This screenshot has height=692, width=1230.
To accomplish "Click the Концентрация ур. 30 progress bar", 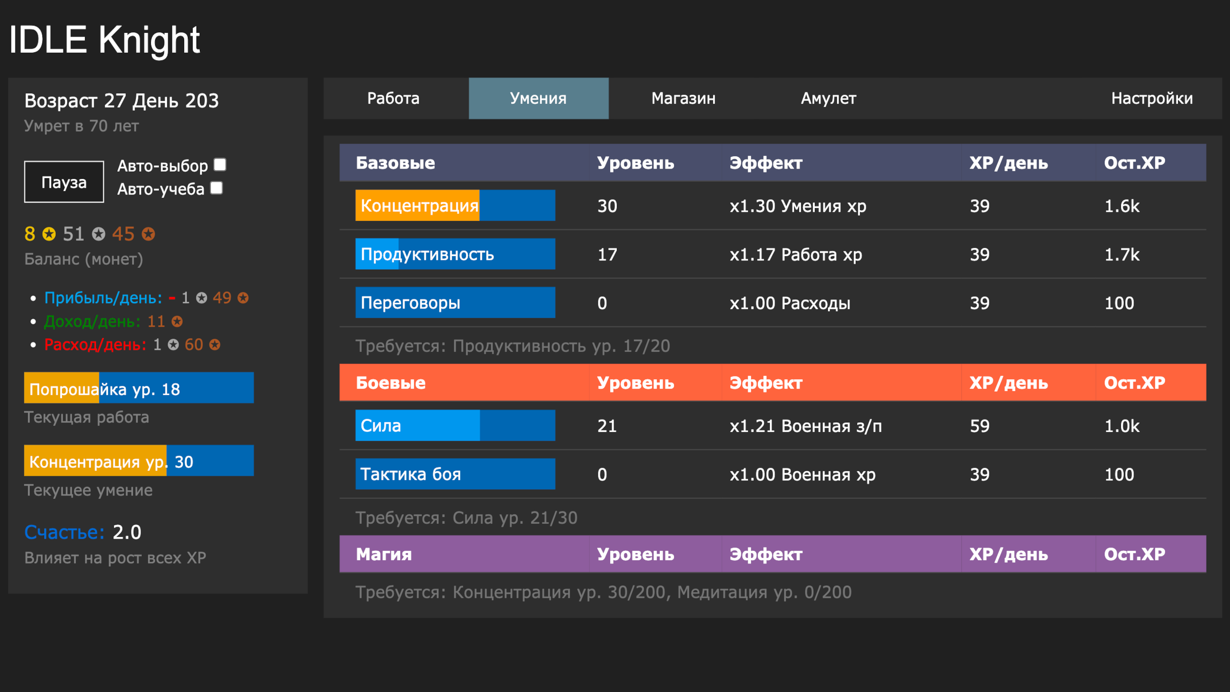I will [x=138, y=461].
